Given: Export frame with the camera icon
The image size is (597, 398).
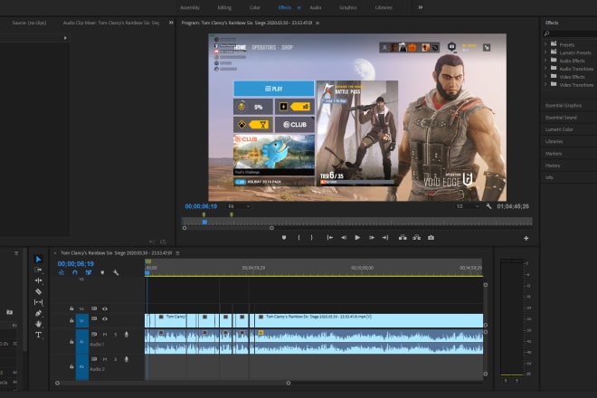Looking at the screenshot, I should coord(431,237).
